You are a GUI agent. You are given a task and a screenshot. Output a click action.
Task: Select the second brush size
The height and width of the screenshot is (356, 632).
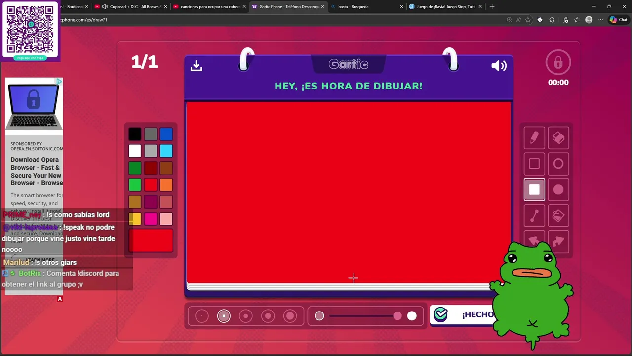224,316
